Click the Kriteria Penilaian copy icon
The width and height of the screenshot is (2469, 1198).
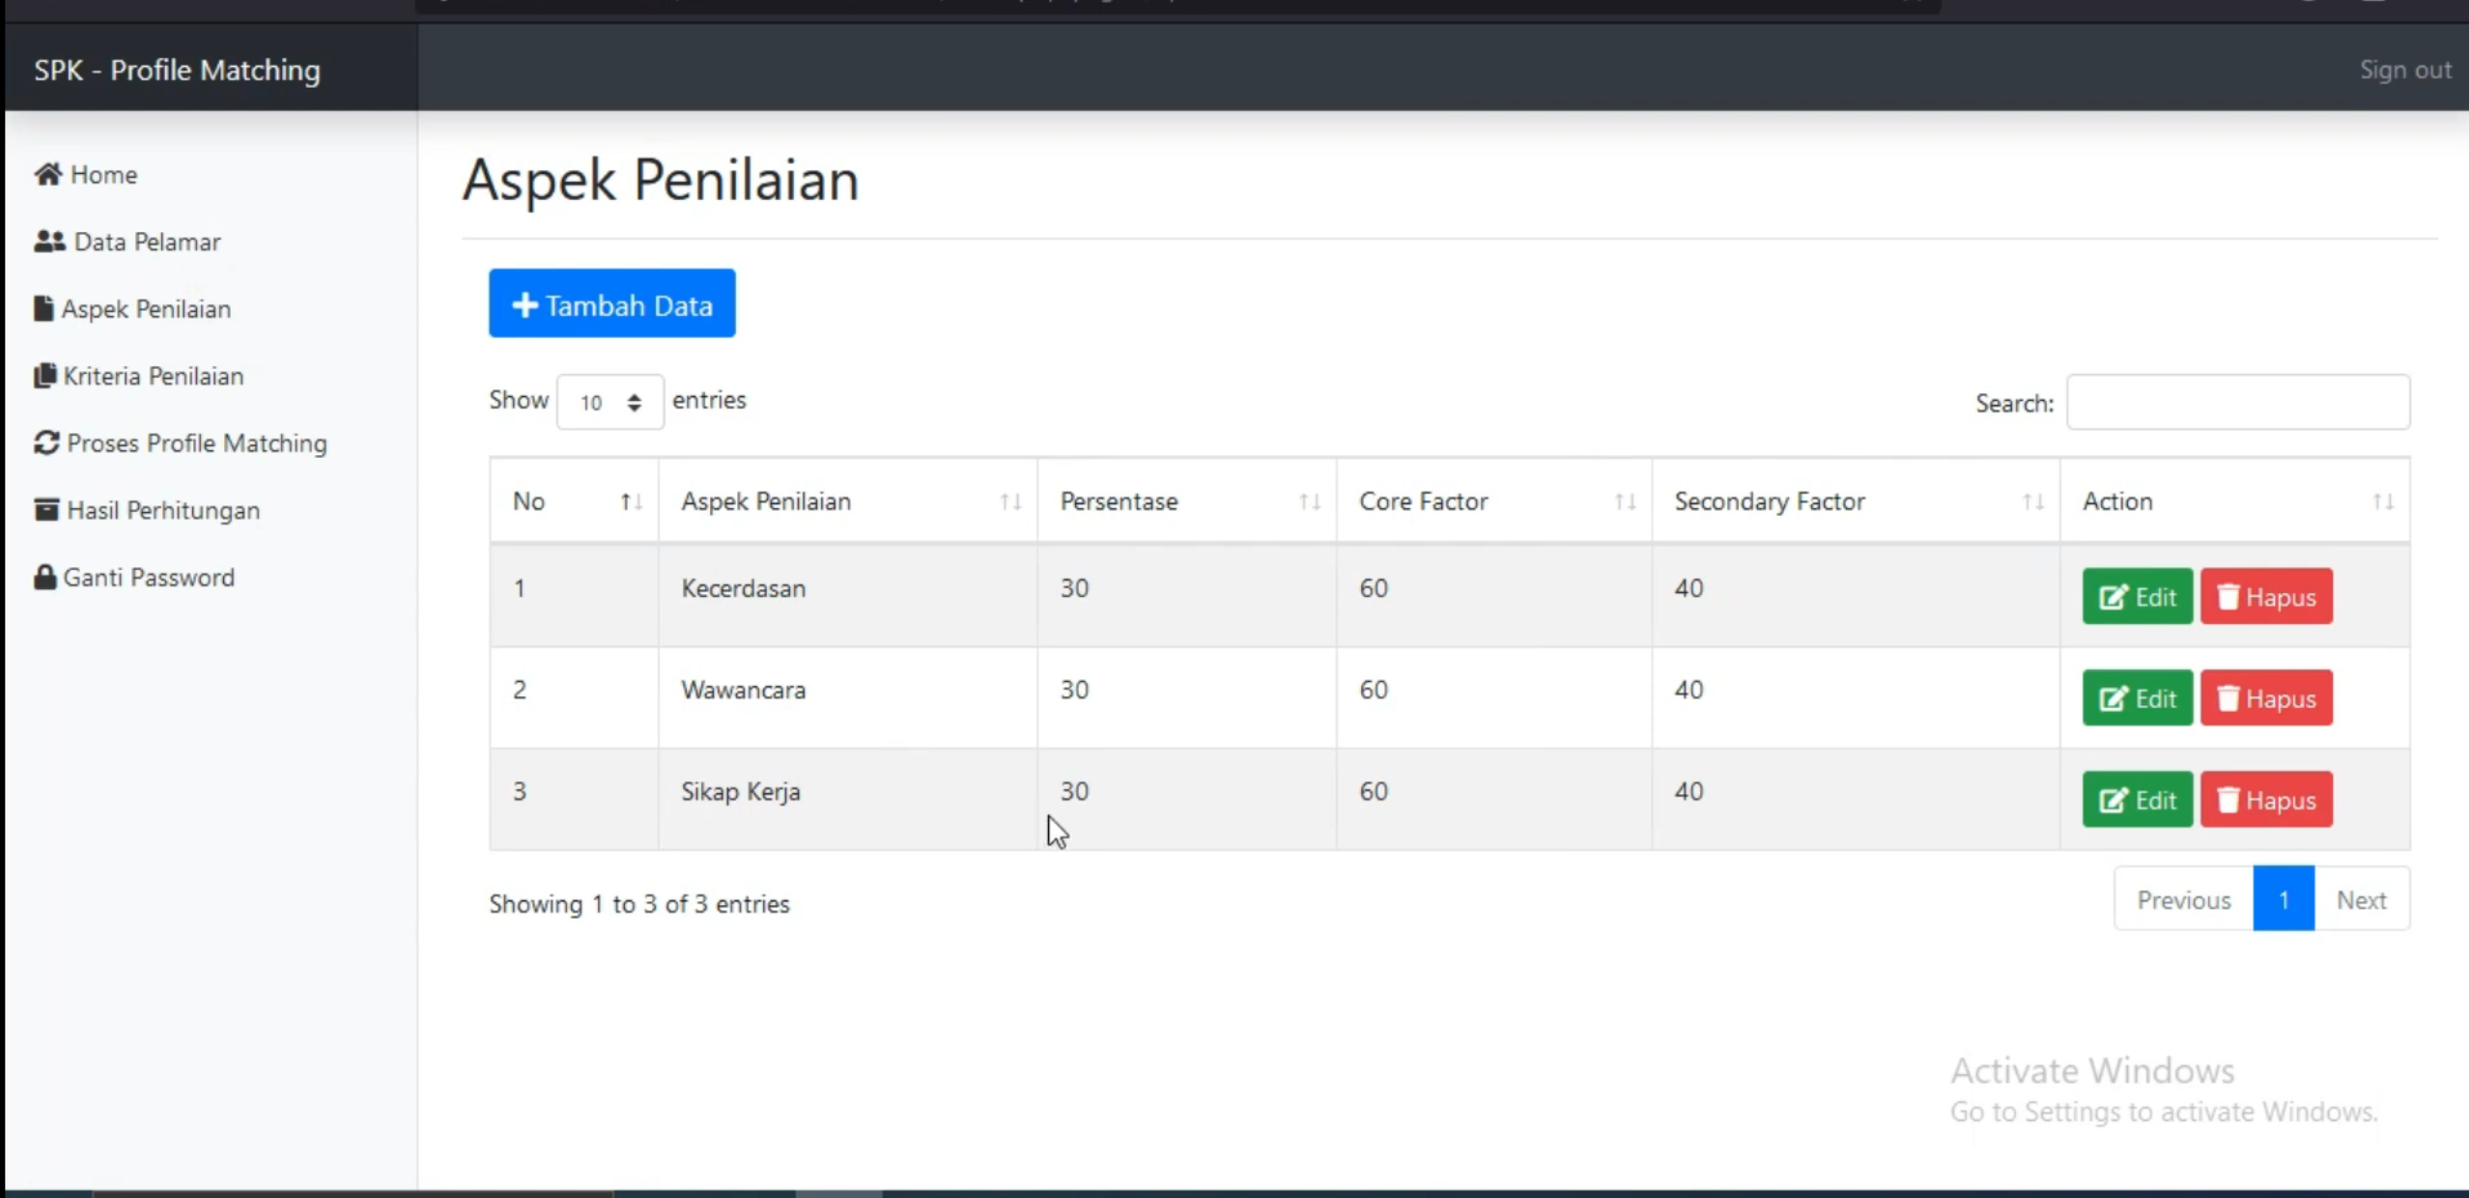point(45,375)
